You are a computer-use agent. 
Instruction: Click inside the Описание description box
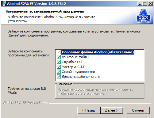(x=100, y=91)
